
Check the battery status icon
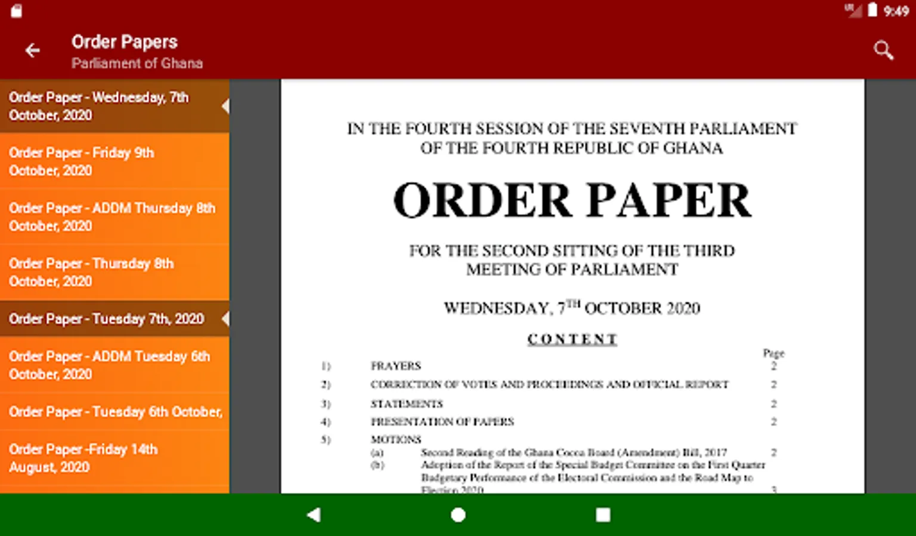click(872, 10)
